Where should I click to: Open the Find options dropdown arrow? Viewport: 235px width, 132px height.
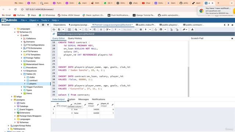point(80,29)
